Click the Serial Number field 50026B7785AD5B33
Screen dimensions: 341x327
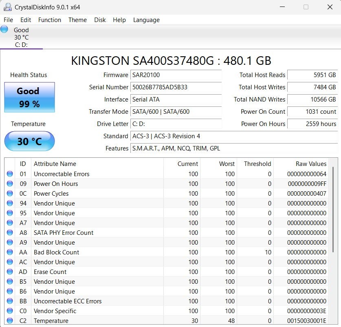point(176,87)
